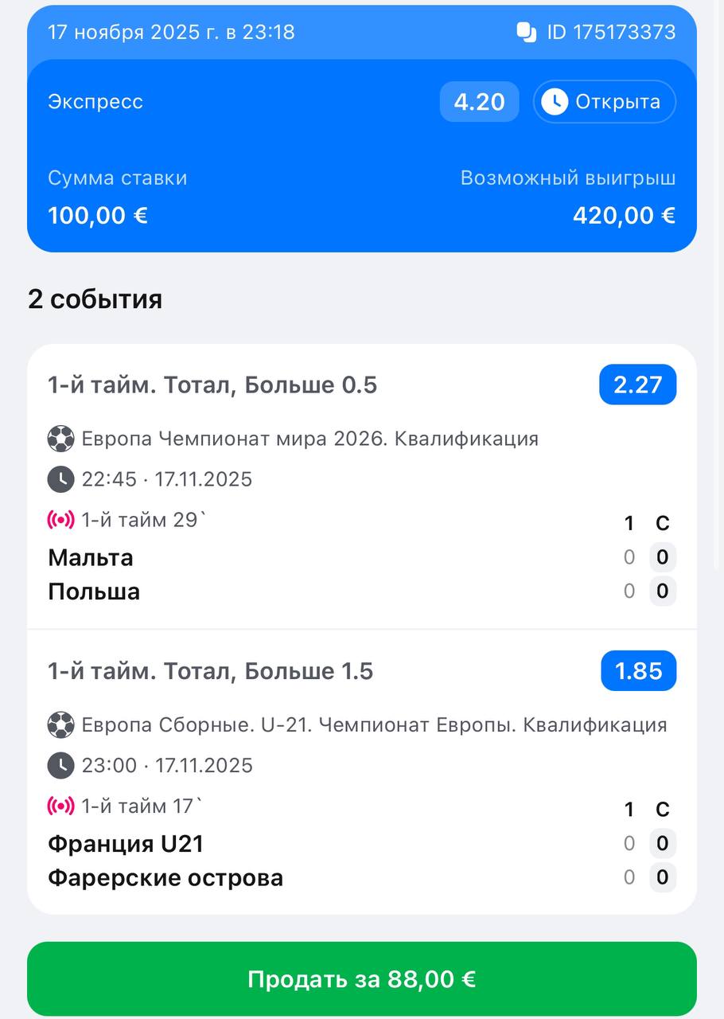This screenshot has height=1019, width=724.
Task: Tap the Открыта status badge
Action: [604, 102]
